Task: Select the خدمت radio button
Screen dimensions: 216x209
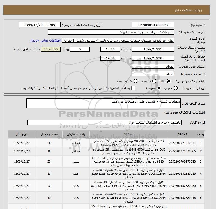Action: point(154,81)
